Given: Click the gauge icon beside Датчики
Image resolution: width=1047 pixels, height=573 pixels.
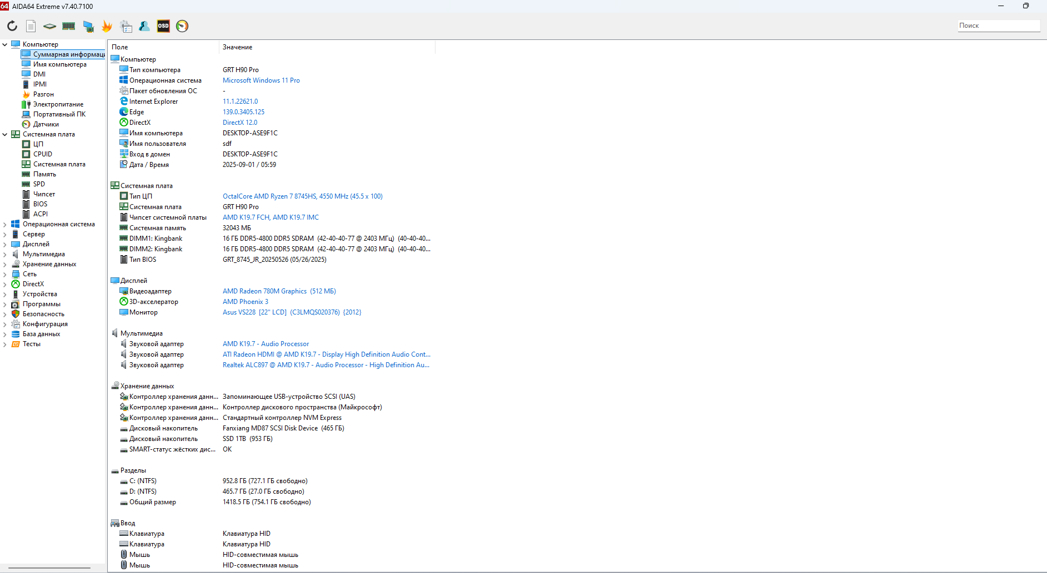Looking at the screenshot, I should [26, 124].
